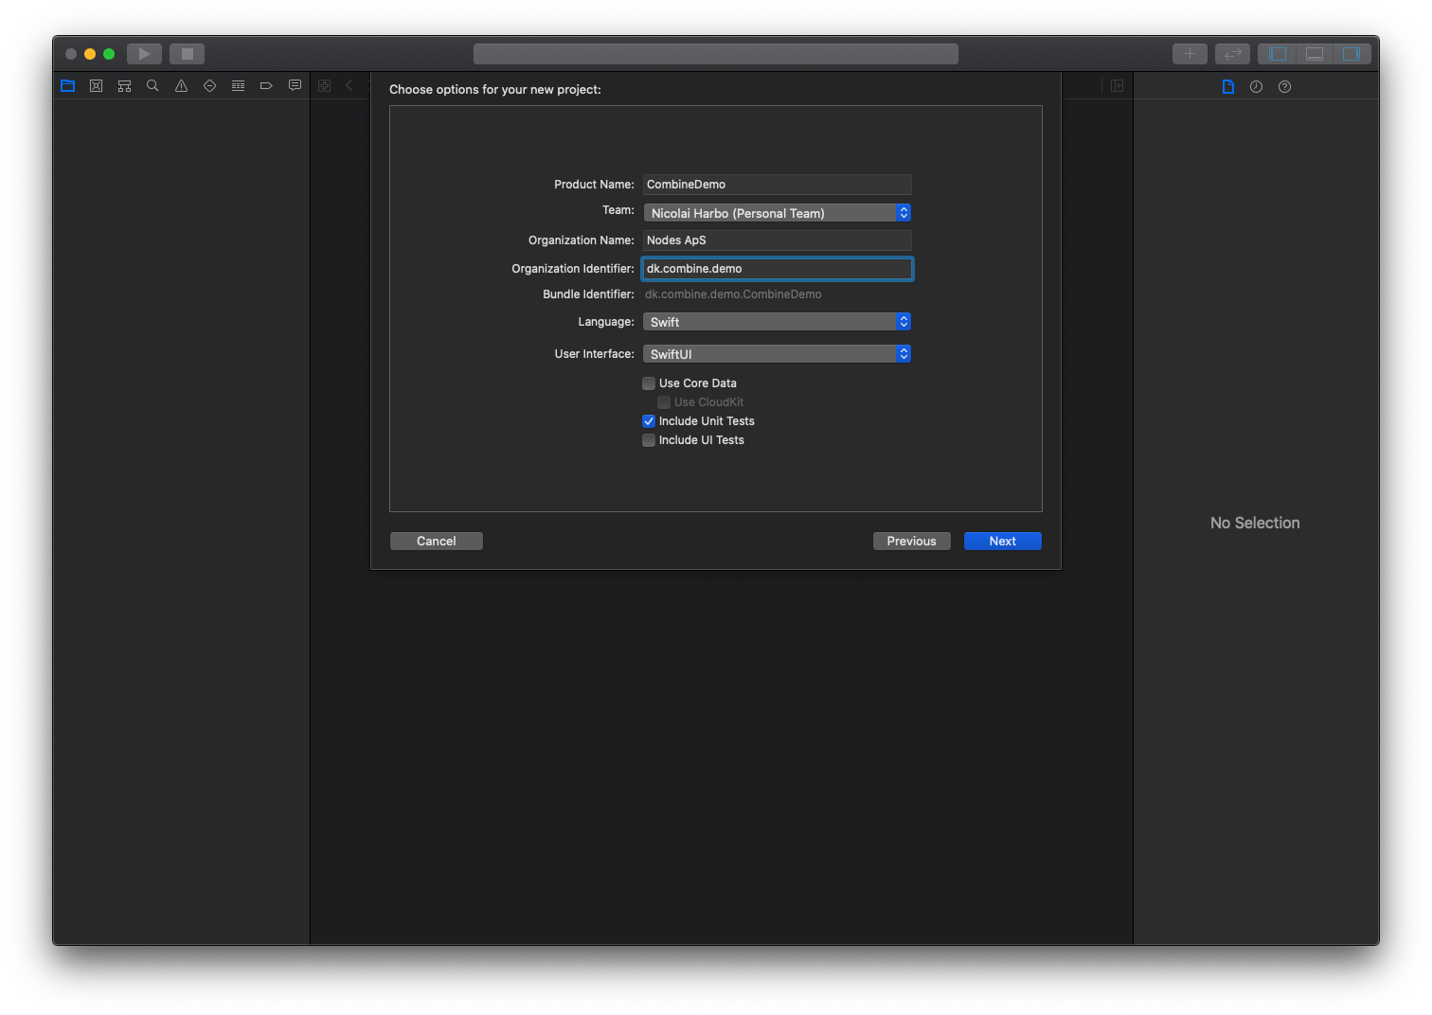Click the Bundle Identifier text dk.combine.demo.CombineDemo
The width and height of the screenshot is (1432, 1015).
pyautogui.click(x=733, y=294)
